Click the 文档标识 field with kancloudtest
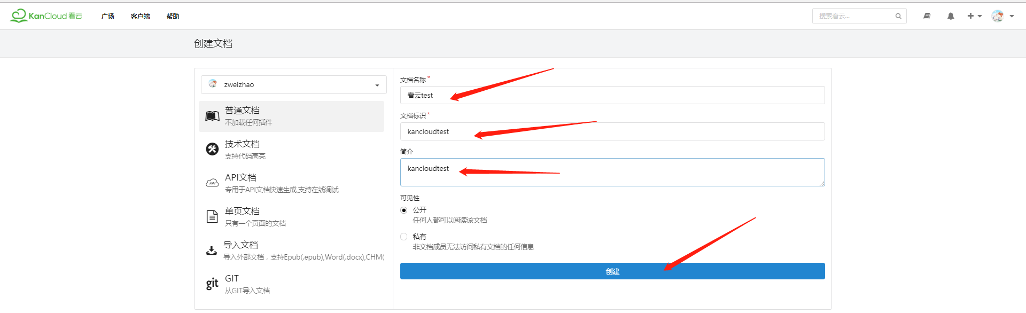The image size is (1026, 313). pyautogui.click(x=612, y=131)
